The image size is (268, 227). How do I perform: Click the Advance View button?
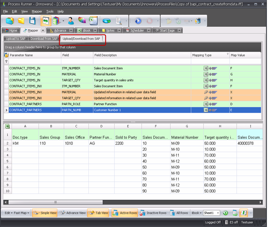pos(72,213)
